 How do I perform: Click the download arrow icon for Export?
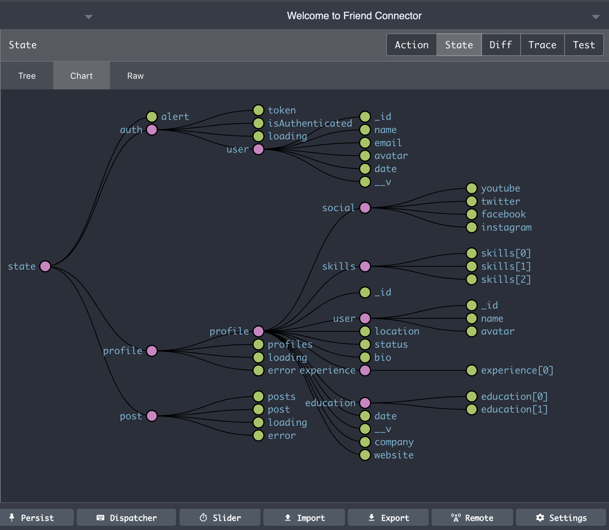(x=372, y=518)
